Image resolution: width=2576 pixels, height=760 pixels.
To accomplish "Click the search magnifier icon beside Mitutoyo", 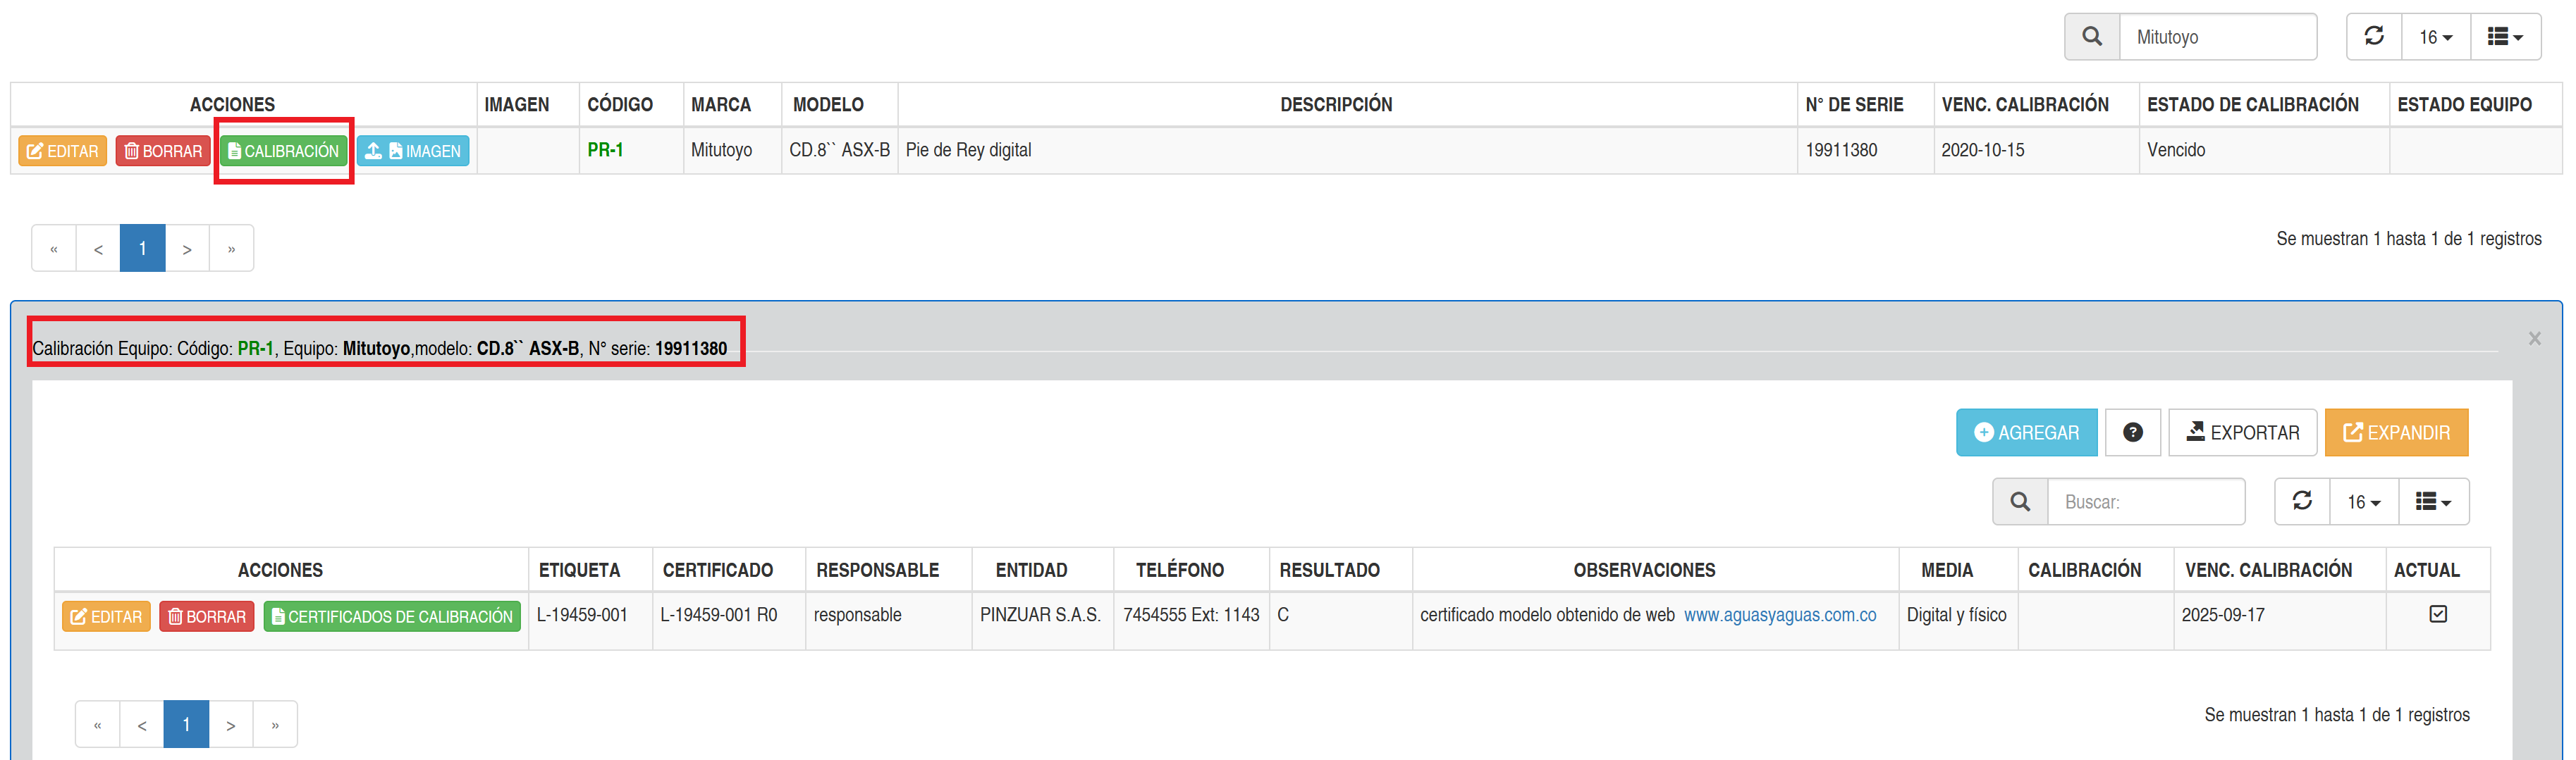I will click(x=2091, y=37).
